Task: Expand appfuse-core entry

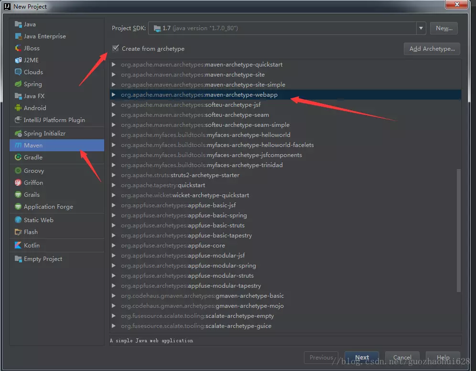Action: tap(114, 246)
